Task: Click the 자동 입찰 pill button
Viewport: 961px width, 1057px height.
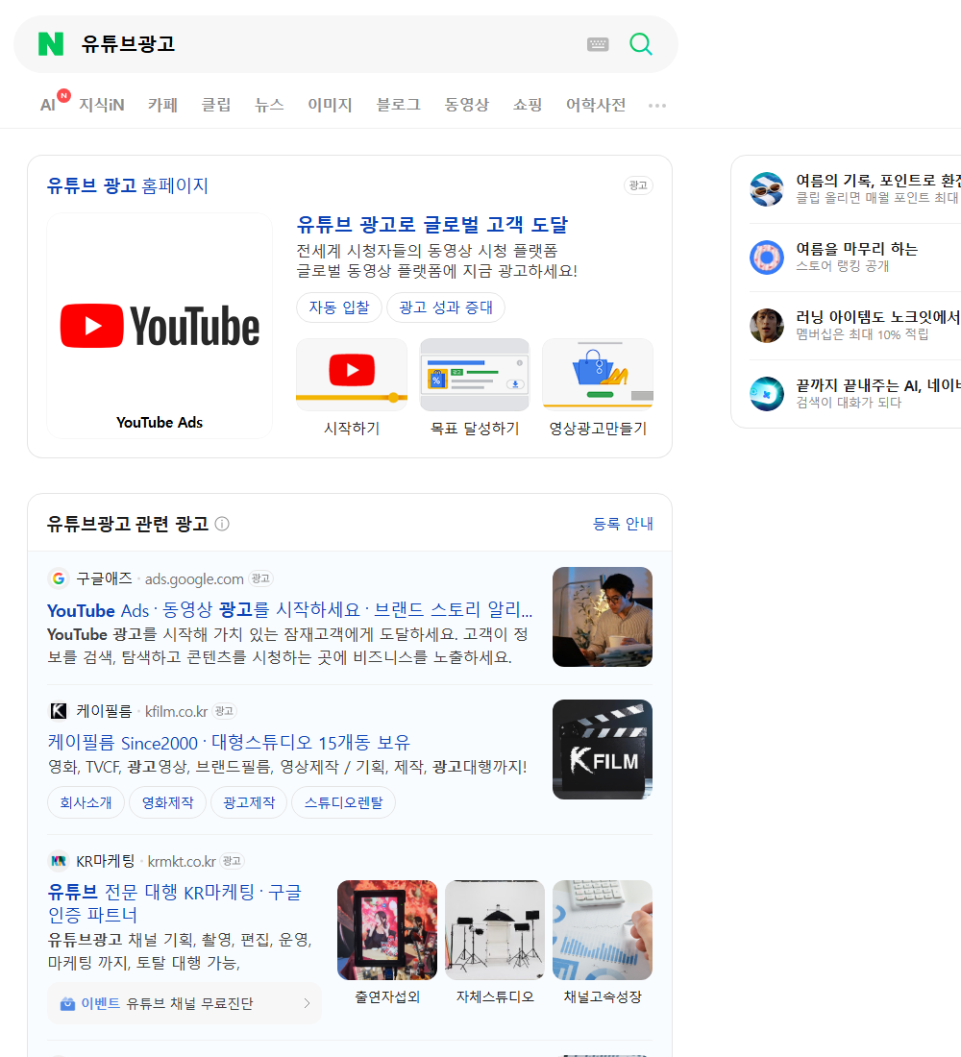Action: coord(339,307)
